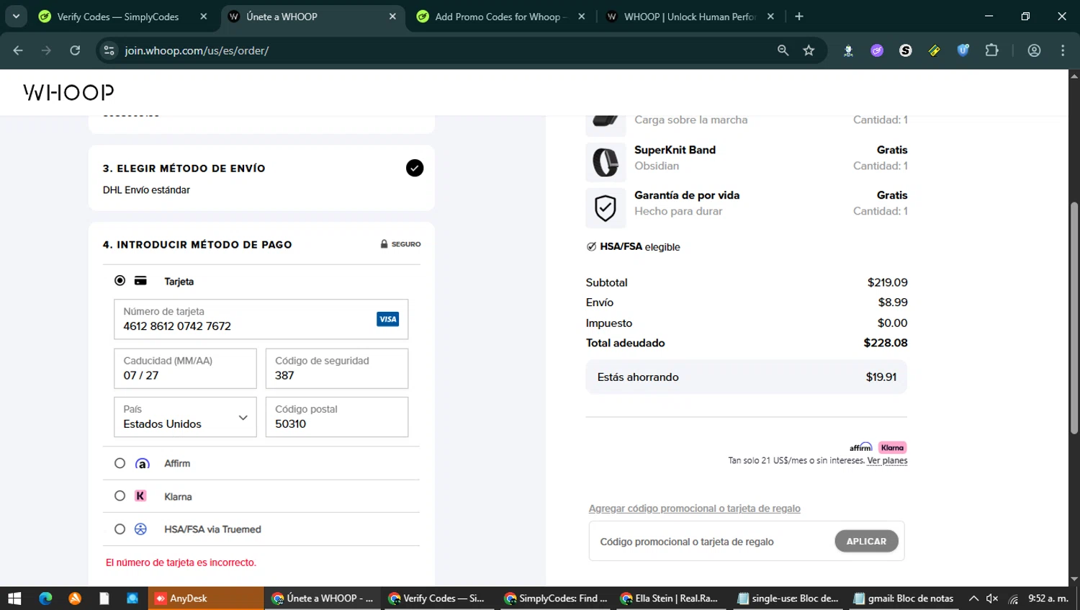Click the card error message 'El número de tarjeta es incorrecto.'

(181, 562)
